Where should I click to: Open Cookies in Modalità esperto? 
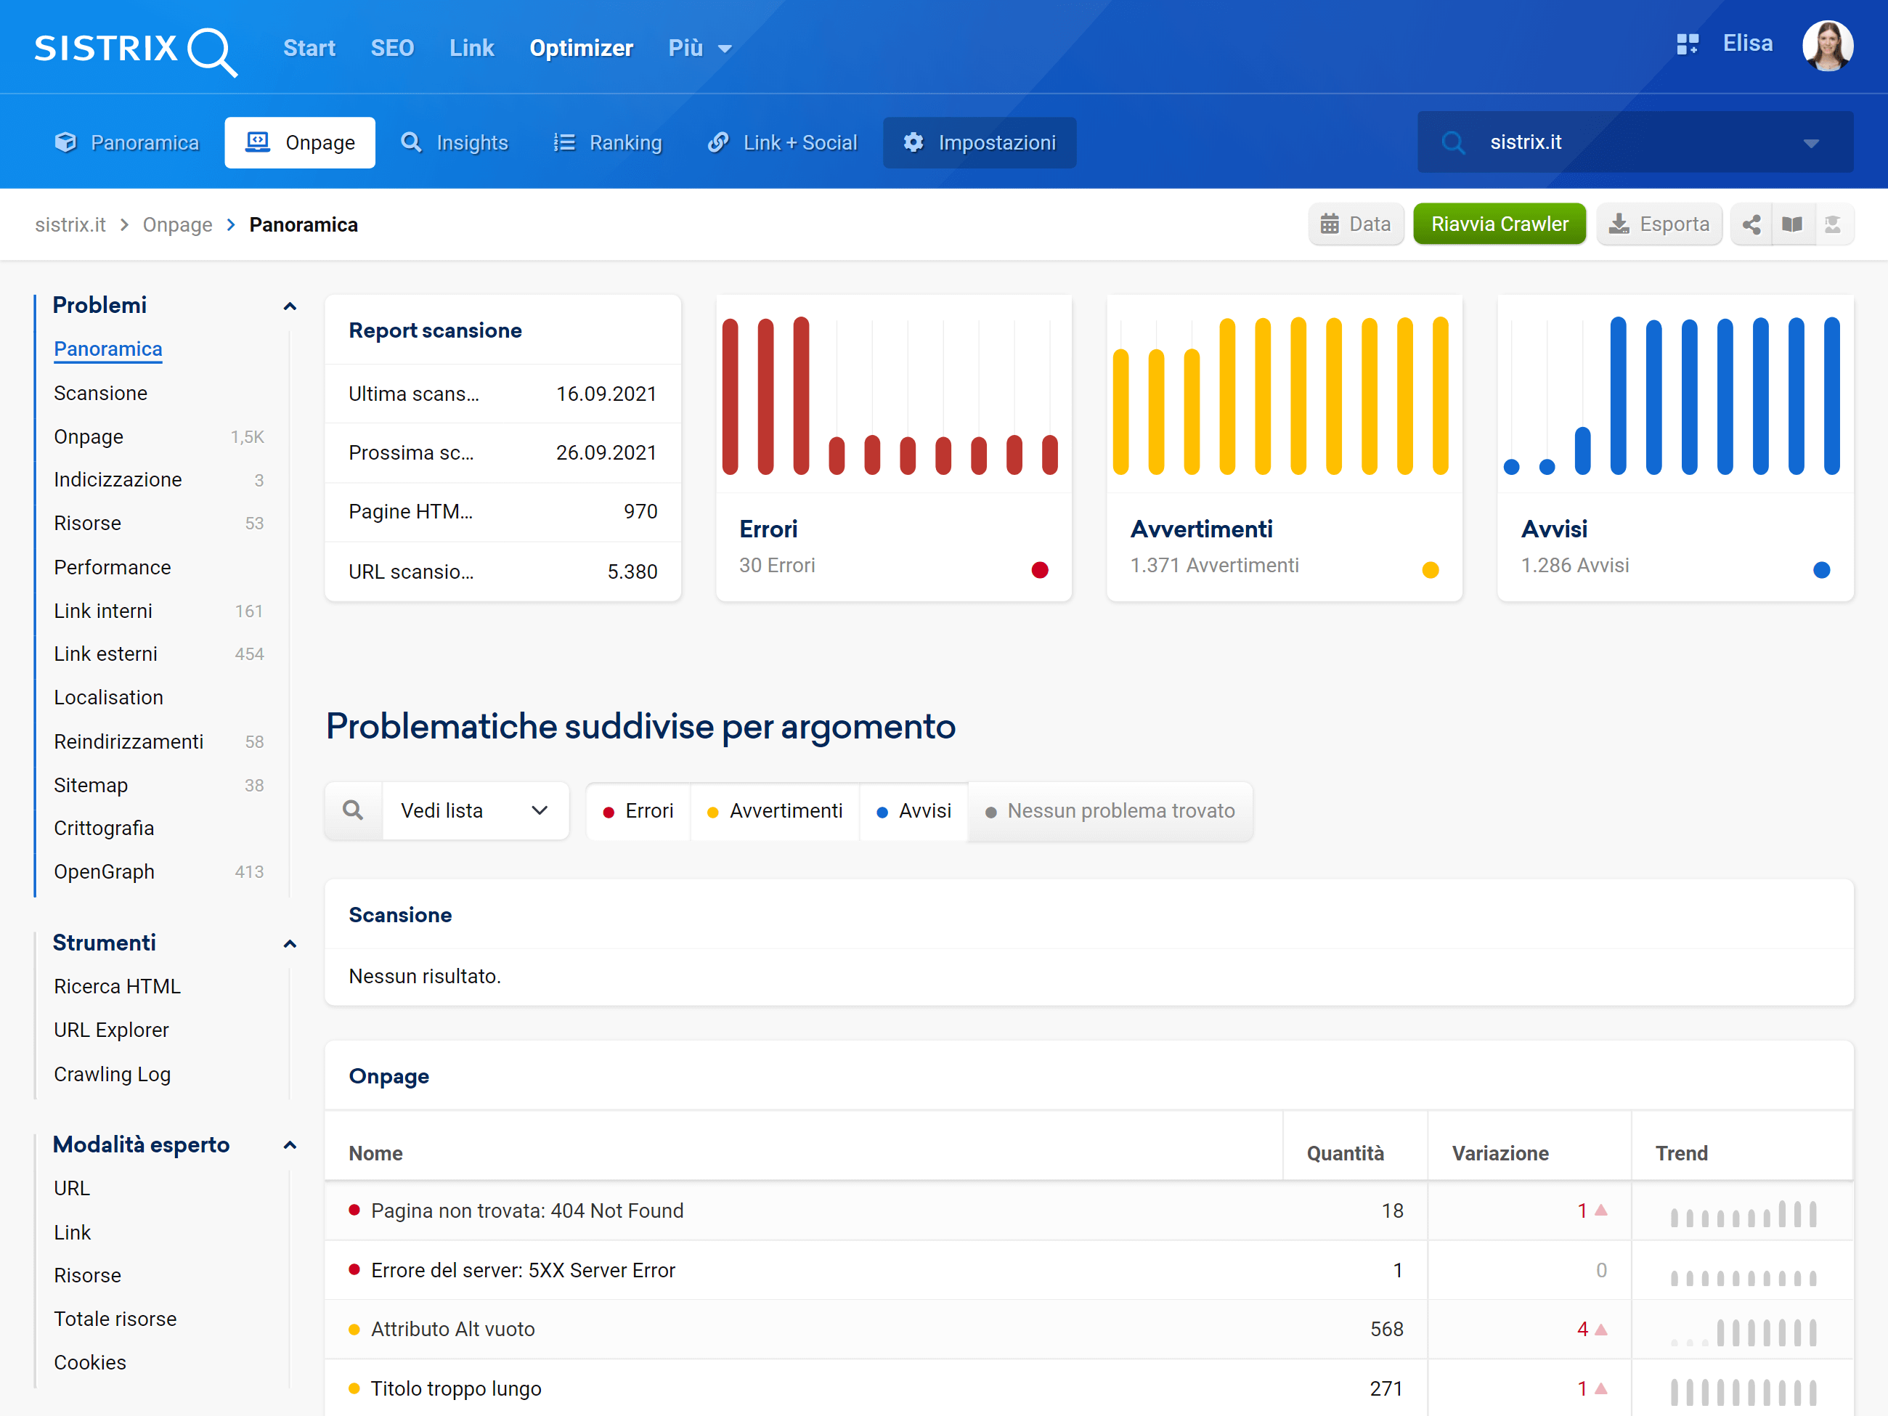click(89, 1362)
